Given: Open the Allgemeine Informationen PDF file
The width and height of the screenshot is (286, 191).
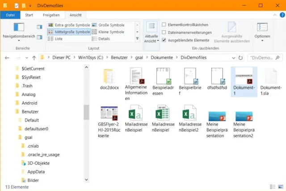Looking at the screenshot, I should [x=136, y=76].
